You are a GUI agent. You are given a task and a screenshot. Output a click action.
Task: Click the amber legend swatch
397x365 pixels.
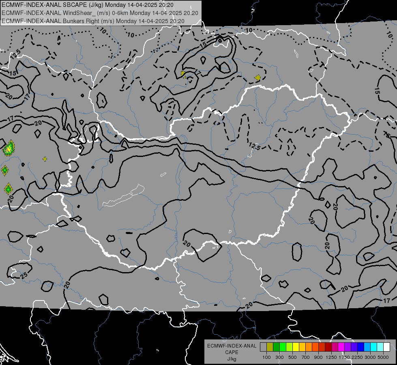click(302, 347)
